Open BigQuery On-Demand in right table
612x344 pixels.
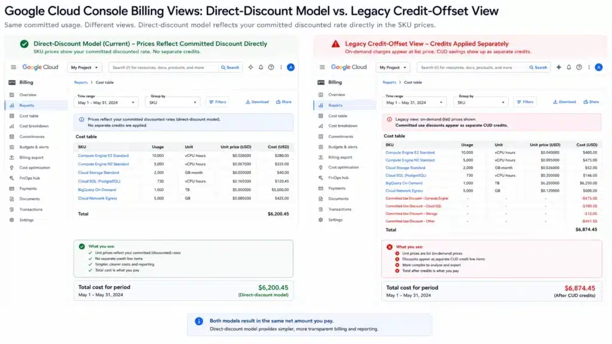tap(404, 183)
